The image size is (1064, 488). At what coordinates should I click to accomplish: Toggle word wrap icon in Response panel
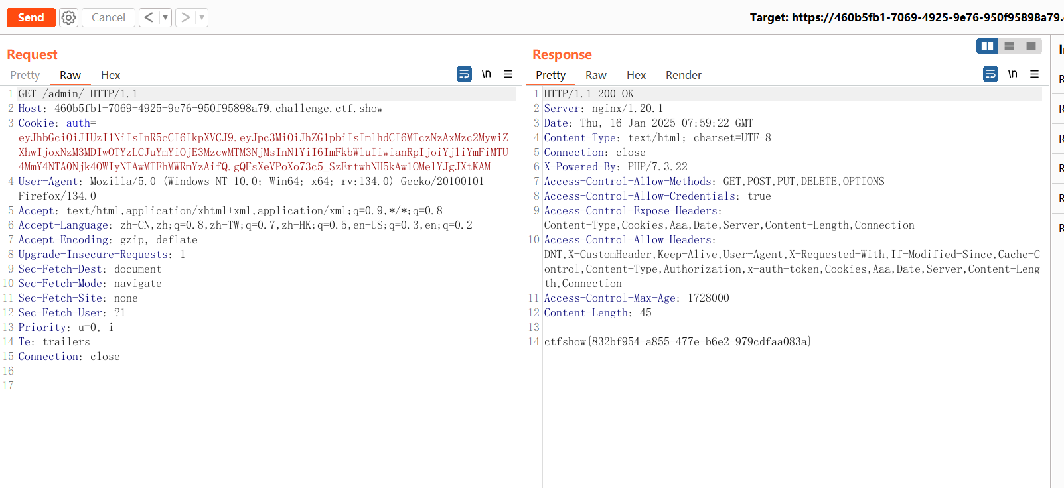point(990,74)
